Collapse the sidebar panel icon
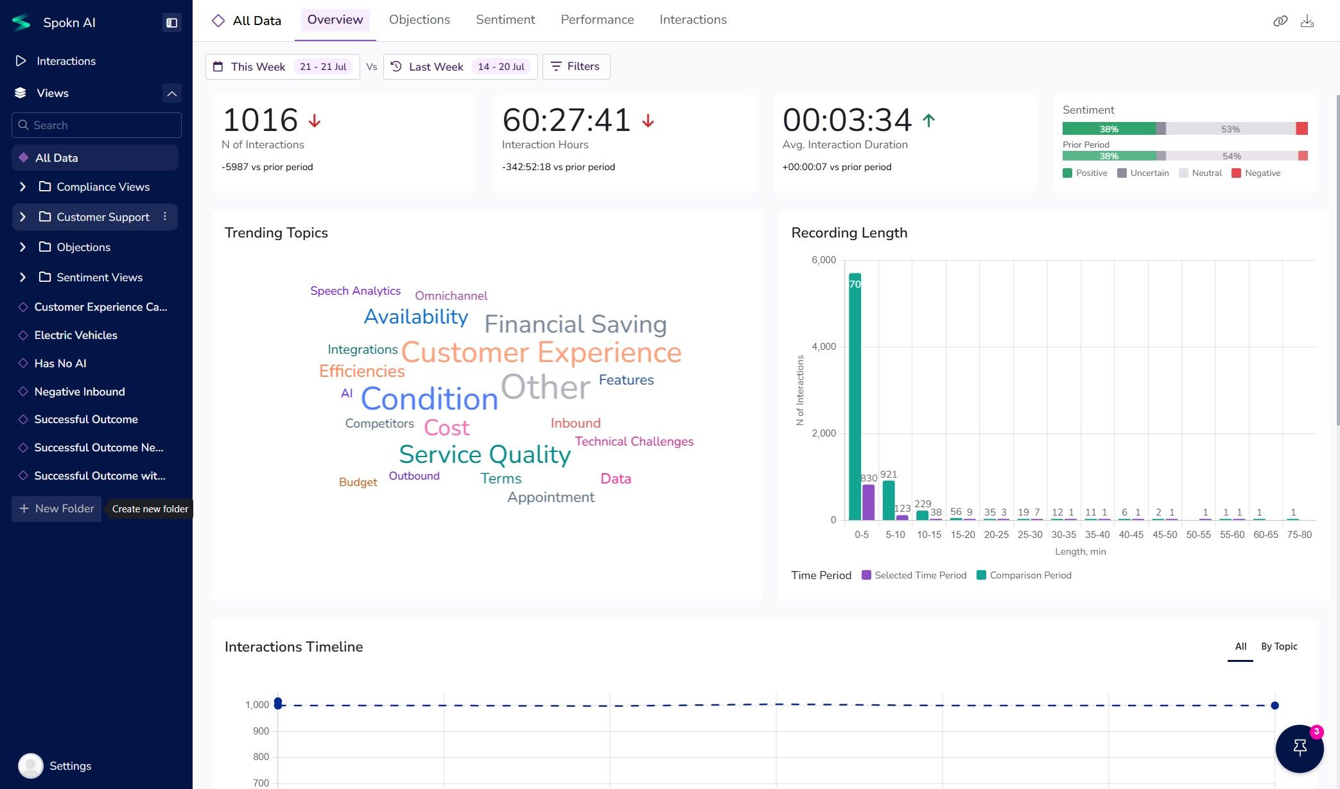Image resolution: width=1340 pixels, height=789 pixels. [171, 22]
